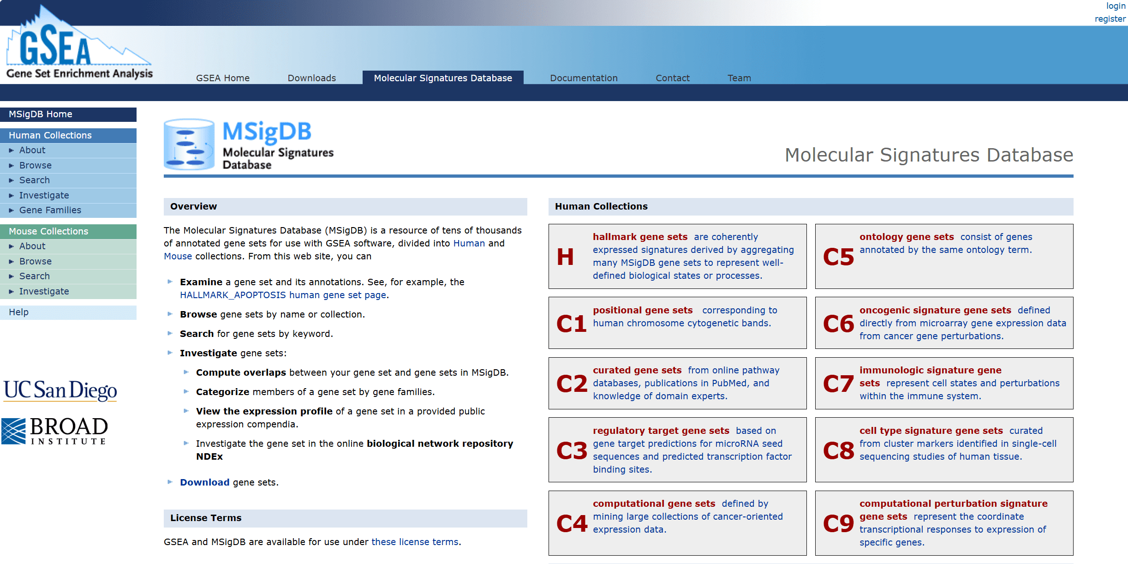Click the register link
1128x564 pixels.
coord(1110,19)
